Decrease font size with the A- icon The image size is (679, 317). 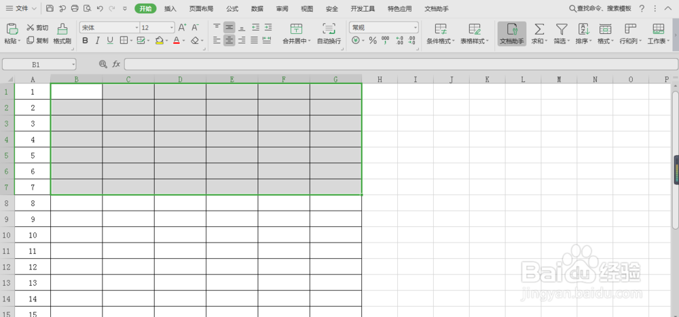(x=196, y=28)
